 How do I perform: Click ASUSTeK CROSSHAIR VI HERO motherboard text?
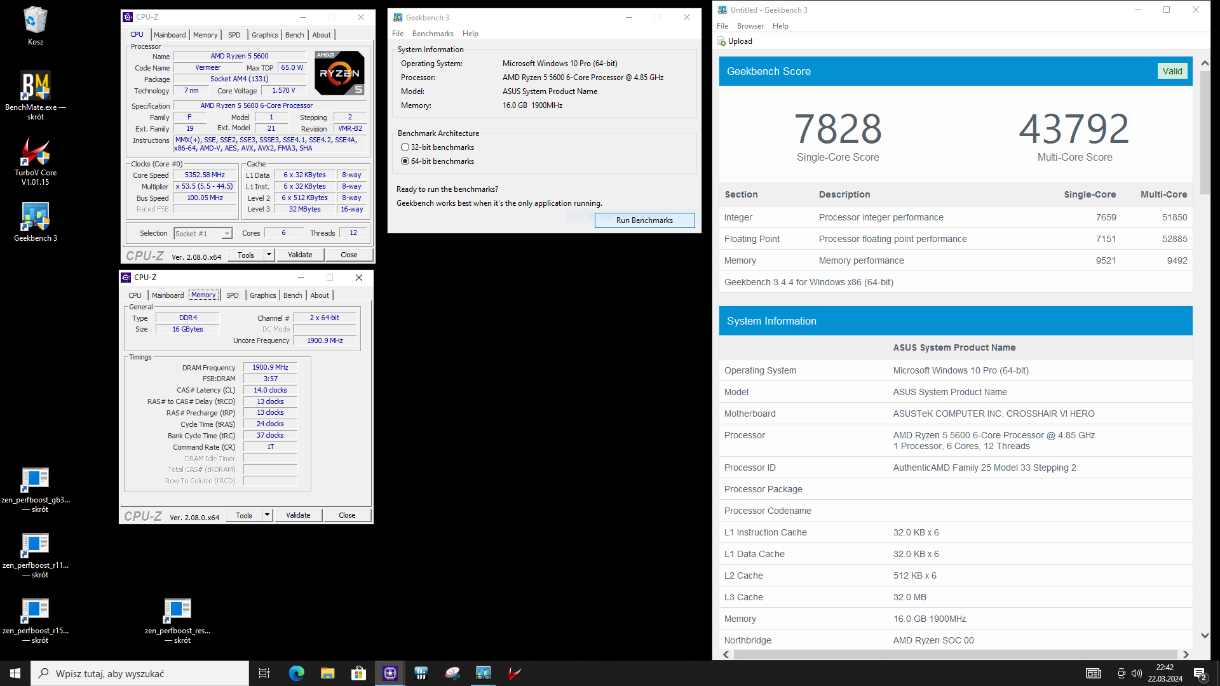[994, 414]
